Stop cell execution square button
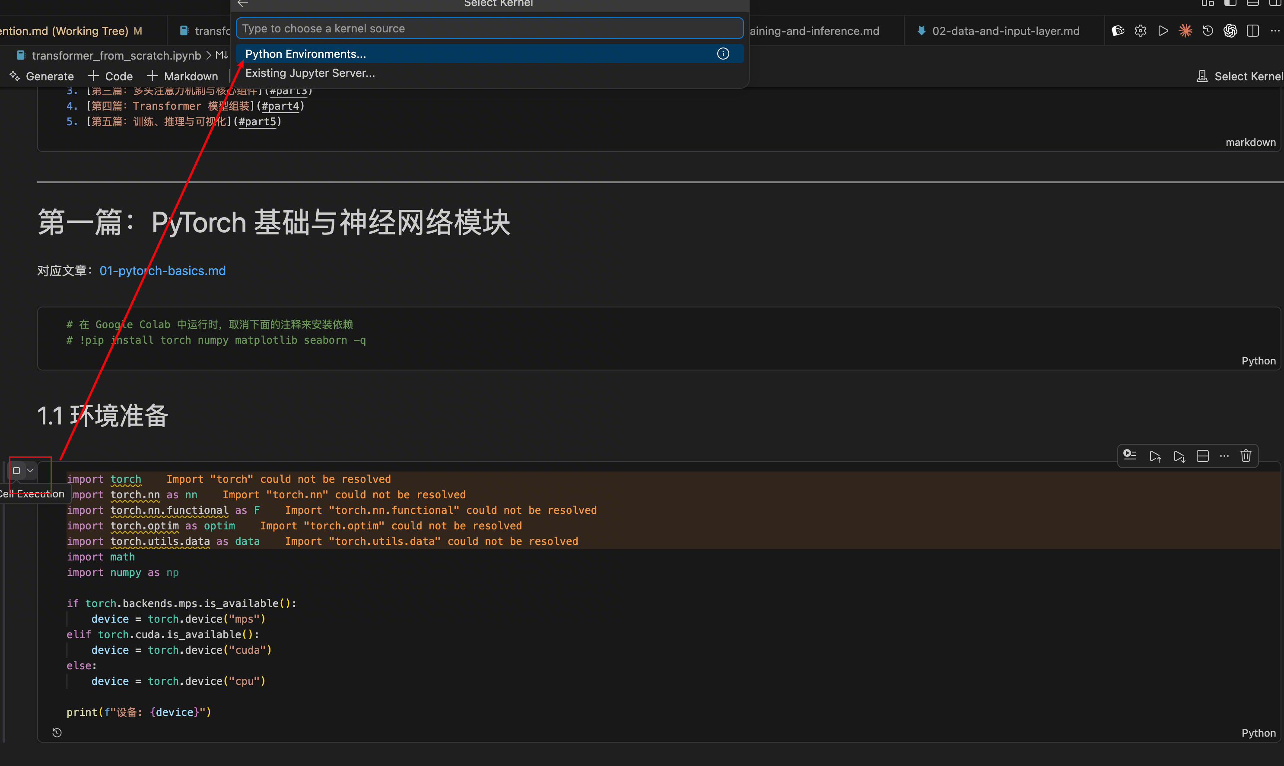Screen dimensions: 1284x766 click(16, 470)
